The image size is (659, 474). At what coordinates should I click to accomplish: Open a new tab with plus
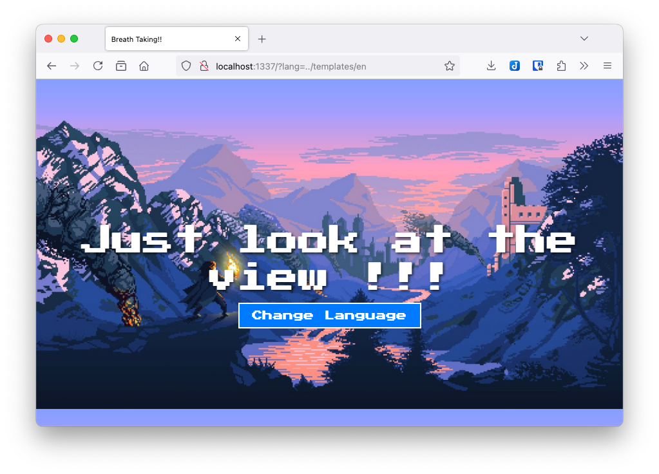click(262, 39)
